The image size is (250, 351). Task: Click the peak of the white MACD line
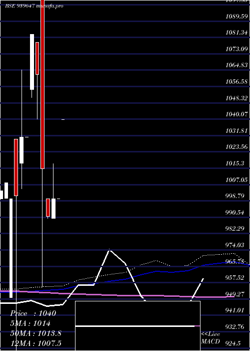[x=109, y=250]
